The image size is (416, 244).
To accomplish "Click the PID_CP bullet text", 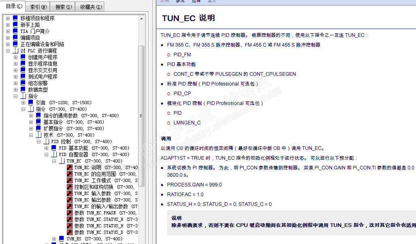I will point(182,94).
